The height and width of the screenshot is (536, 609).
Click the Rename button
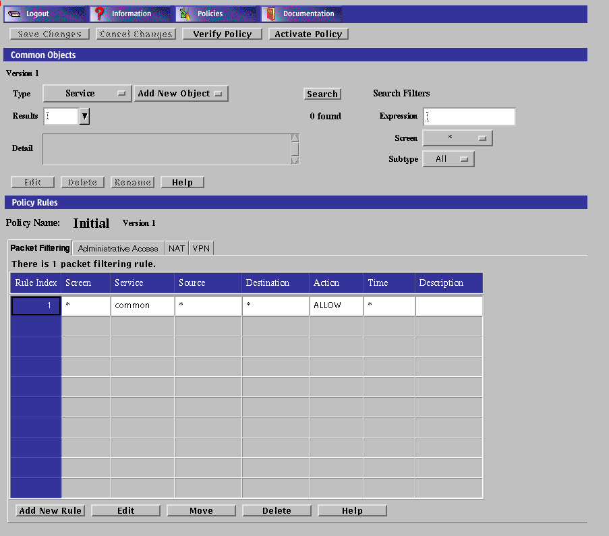coord(132,182)
